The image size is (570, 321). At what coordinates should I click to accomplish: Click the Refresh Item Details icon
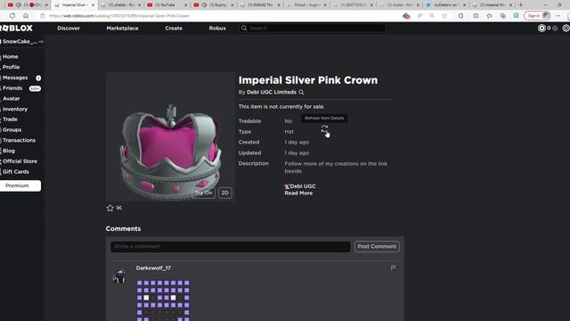[324, 128]
